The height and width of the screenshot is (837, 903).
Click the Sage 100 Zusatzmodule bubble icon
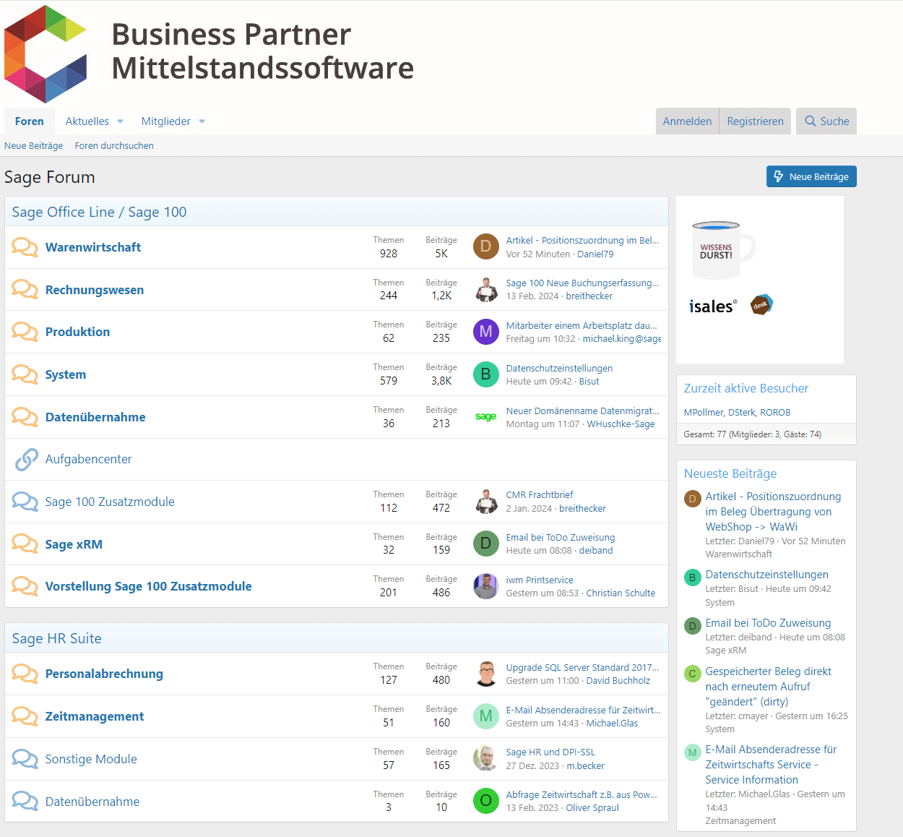click(25, 502)
